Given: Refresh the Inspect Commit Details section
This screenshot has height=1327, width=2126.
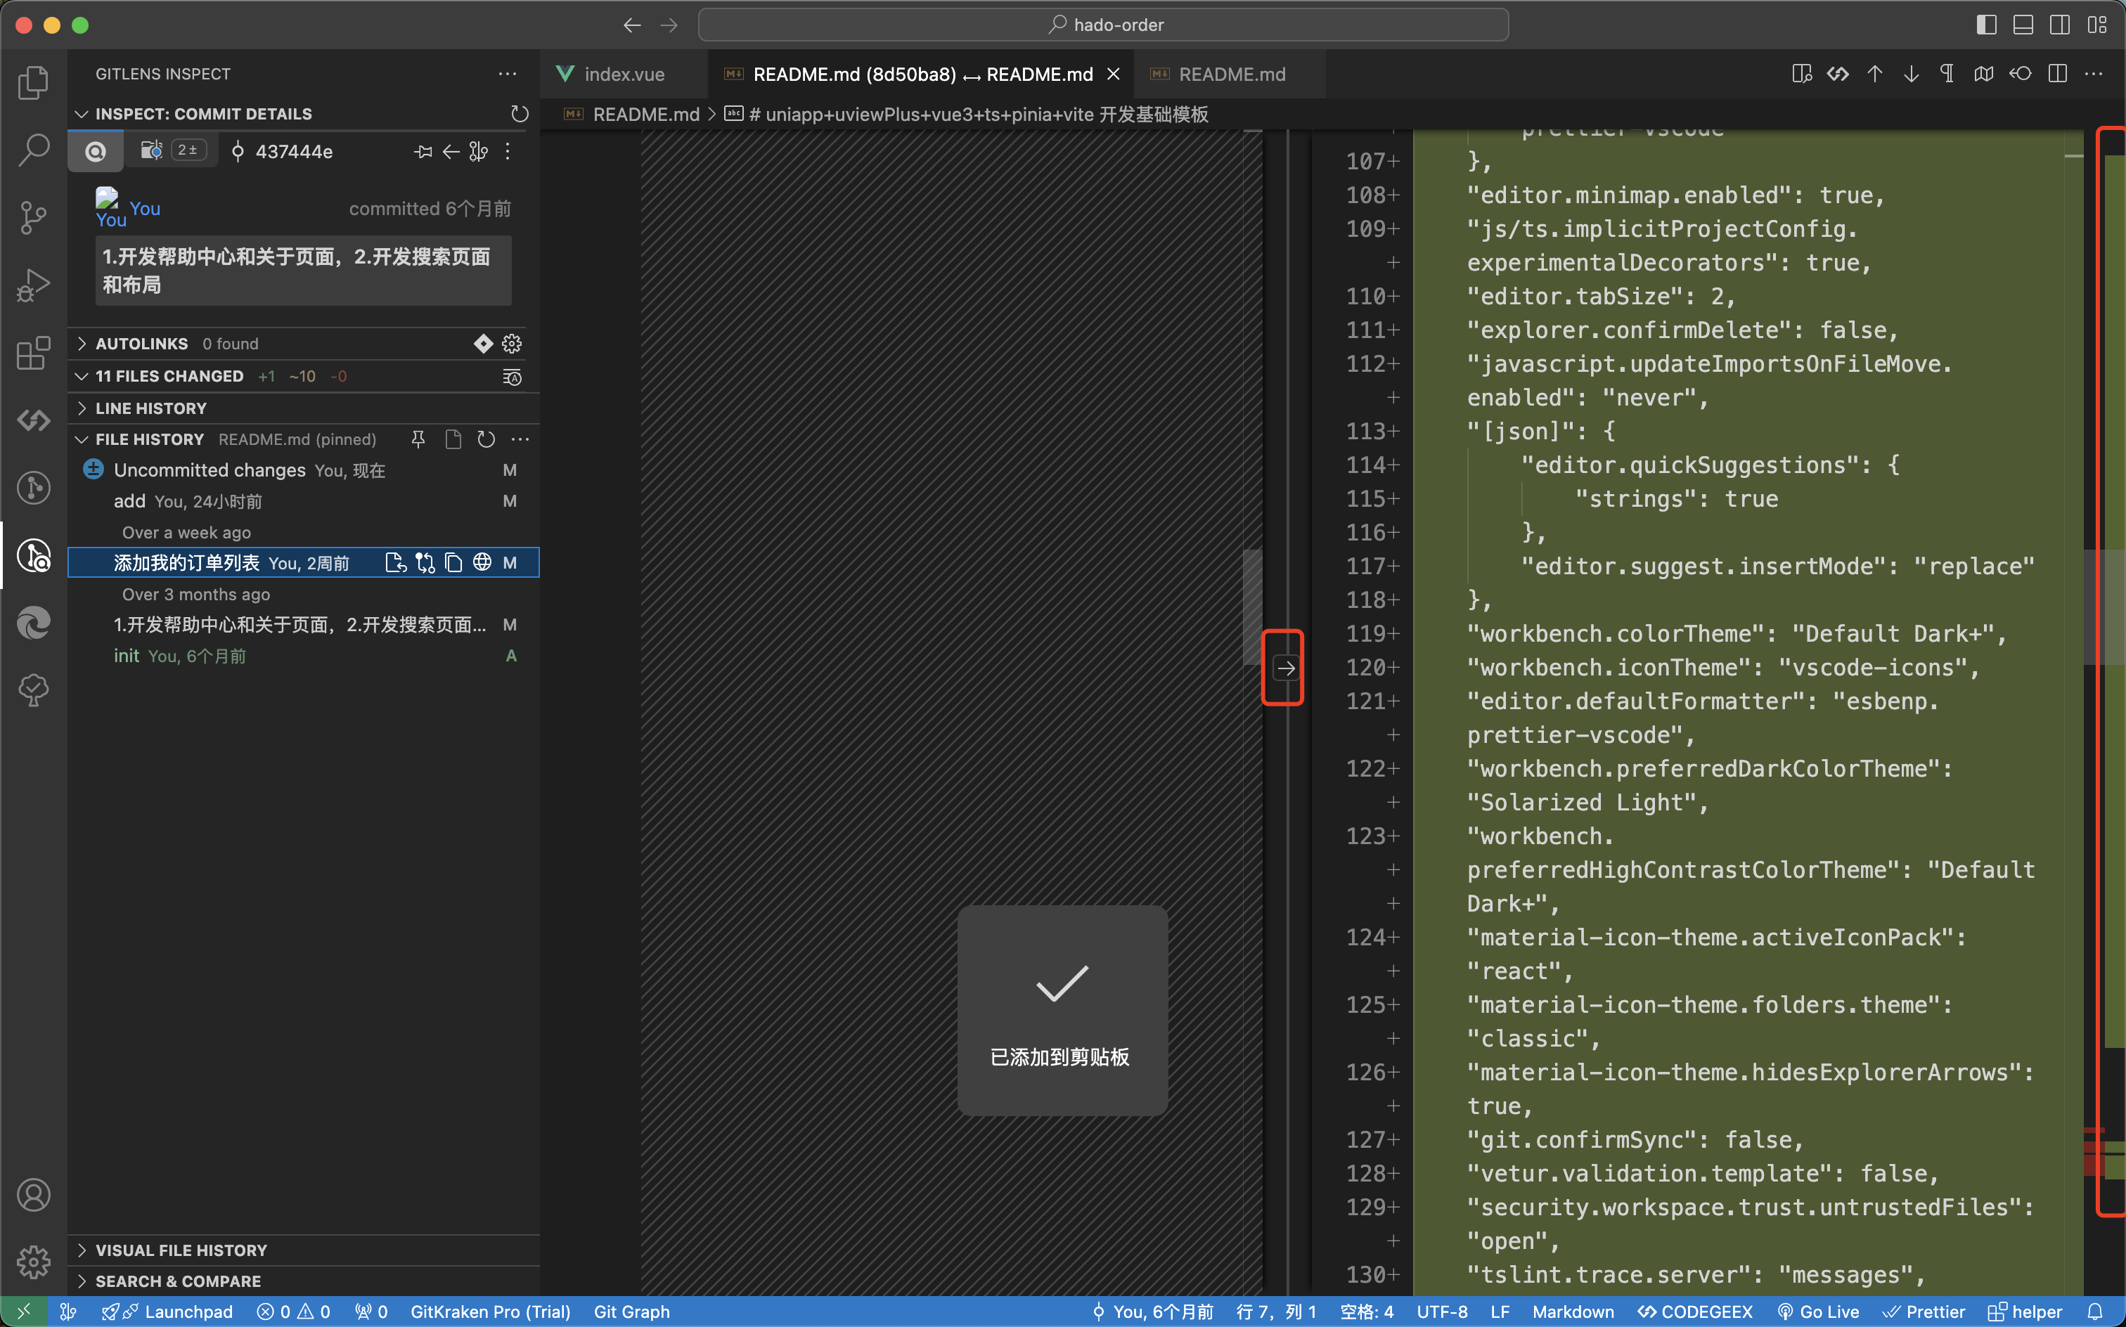Looking at the screenshot, I should click(520, 114).
